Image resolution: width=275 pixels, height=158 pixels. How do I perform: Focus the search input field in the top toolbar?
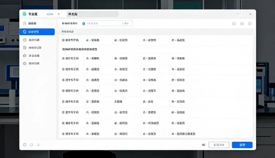point(109,23)
